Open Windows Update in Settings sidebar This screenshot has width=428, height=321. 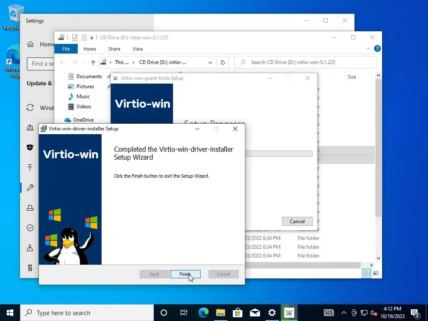[x=40, y=107]
